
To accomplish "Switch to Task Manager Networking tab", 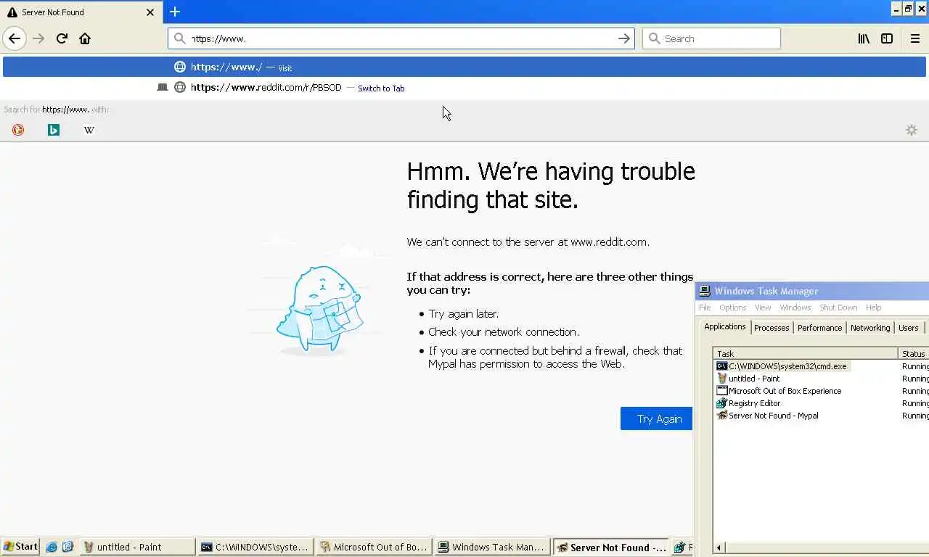I will (870, 328).
